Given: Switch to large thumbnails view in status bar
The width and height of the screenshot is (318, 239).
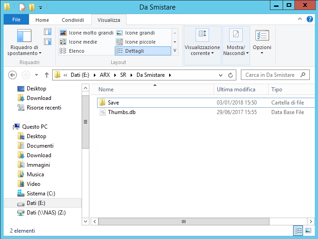Looking at the screenshot, I should click(308, 231).
